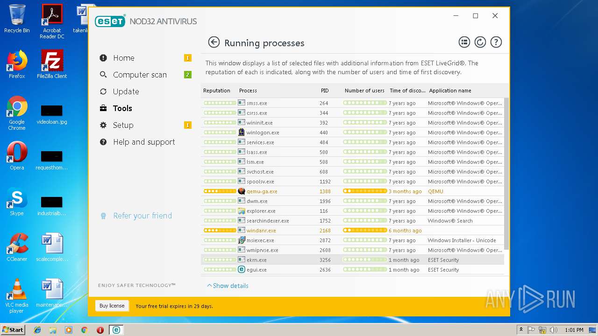
Task: Click the qemu-ga.exe process icon
Action: click(x=242, y=191)
